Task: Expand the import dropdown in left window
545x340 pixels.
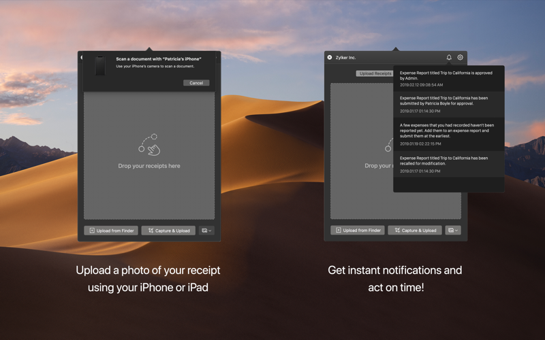Action: [x=206, y=231]
